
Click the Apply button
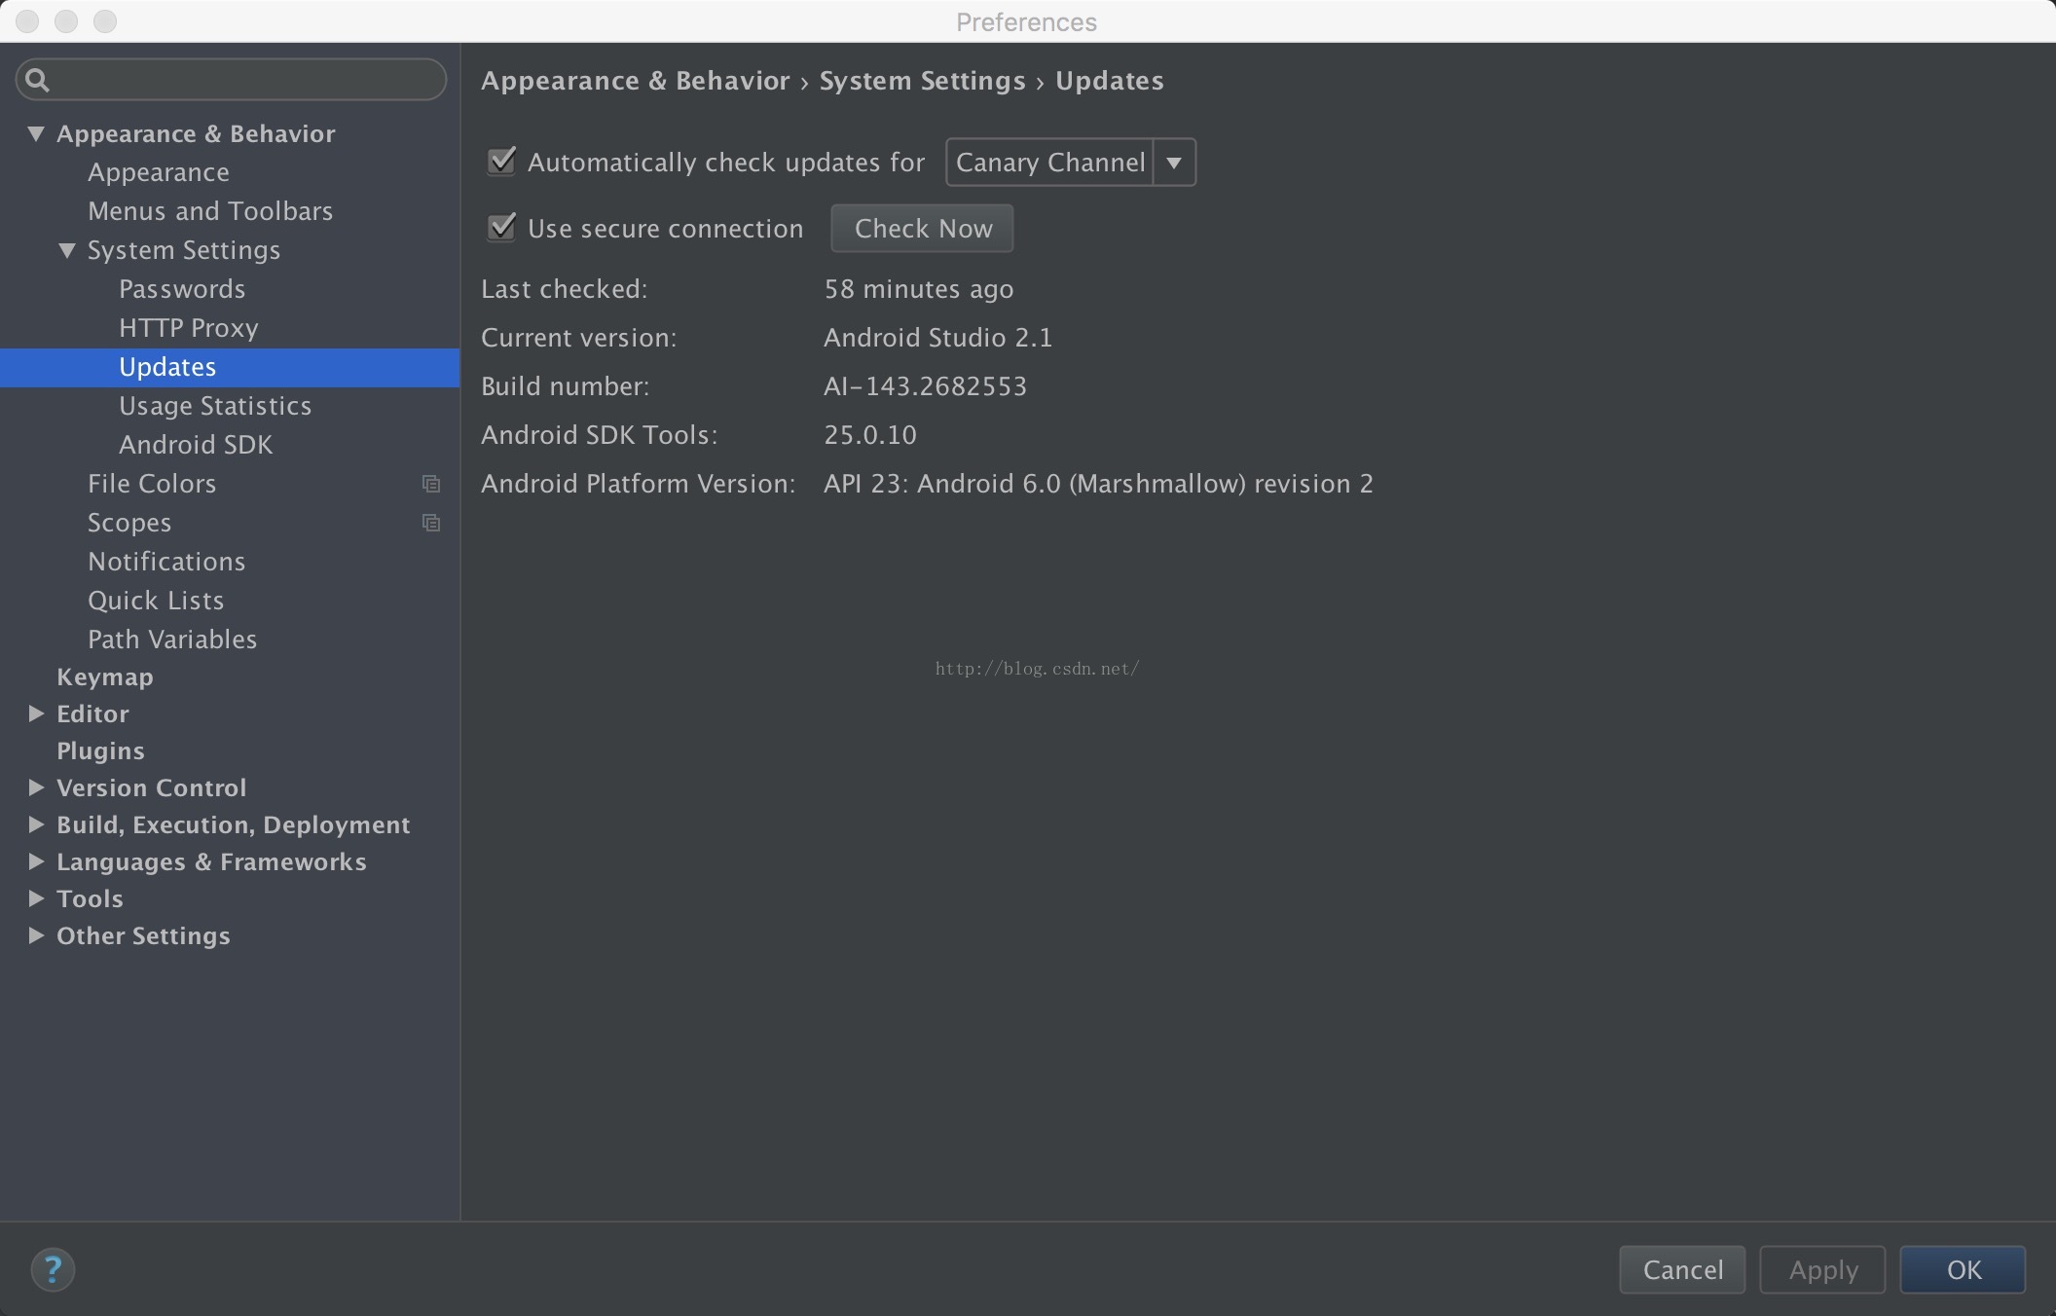click(1822, 1269)
